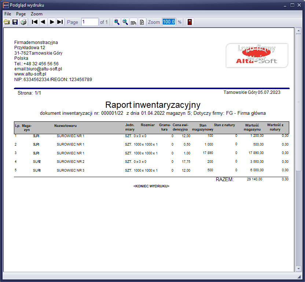Jump to the last page
The image size is (305, 282).
click(60, 22)
